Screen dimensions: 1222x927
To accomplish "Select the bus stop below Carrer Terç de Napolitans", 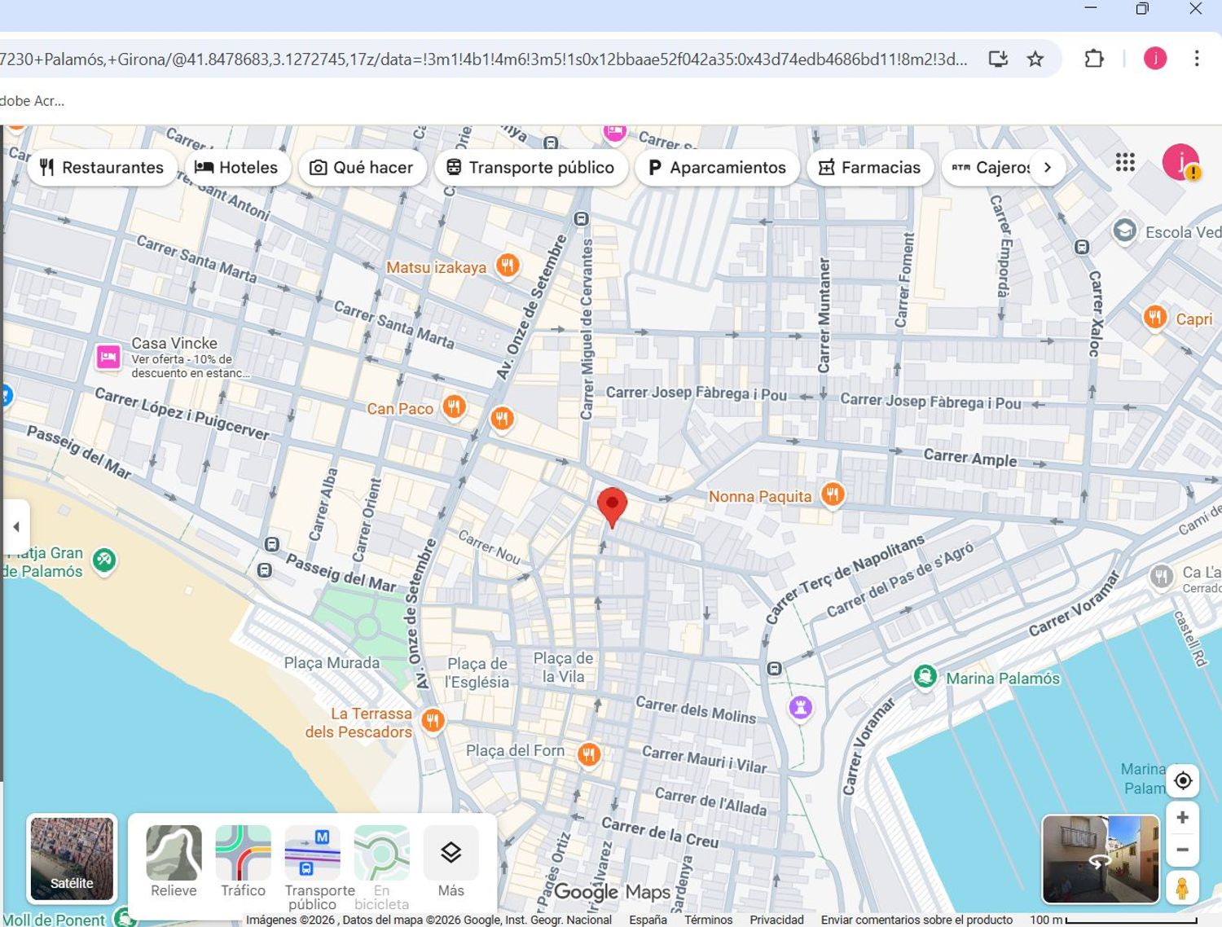I will (774, 668).
